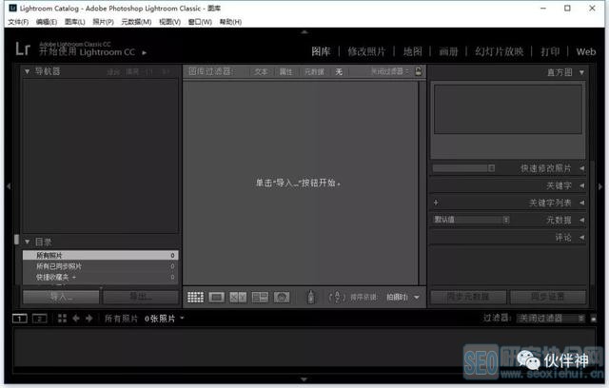Expand the 快速修改照片 panel
The height and width of the screenshot is (388, 609).
(x=581, y=168)
